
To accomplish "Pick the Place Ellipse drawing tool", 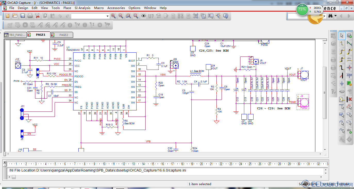I will 349,115.
